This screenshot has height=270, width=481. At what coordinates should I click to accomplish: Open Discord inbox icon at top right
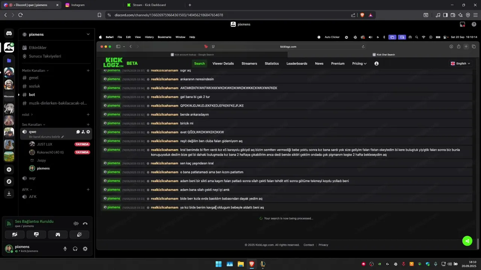[x=463, y=24]
